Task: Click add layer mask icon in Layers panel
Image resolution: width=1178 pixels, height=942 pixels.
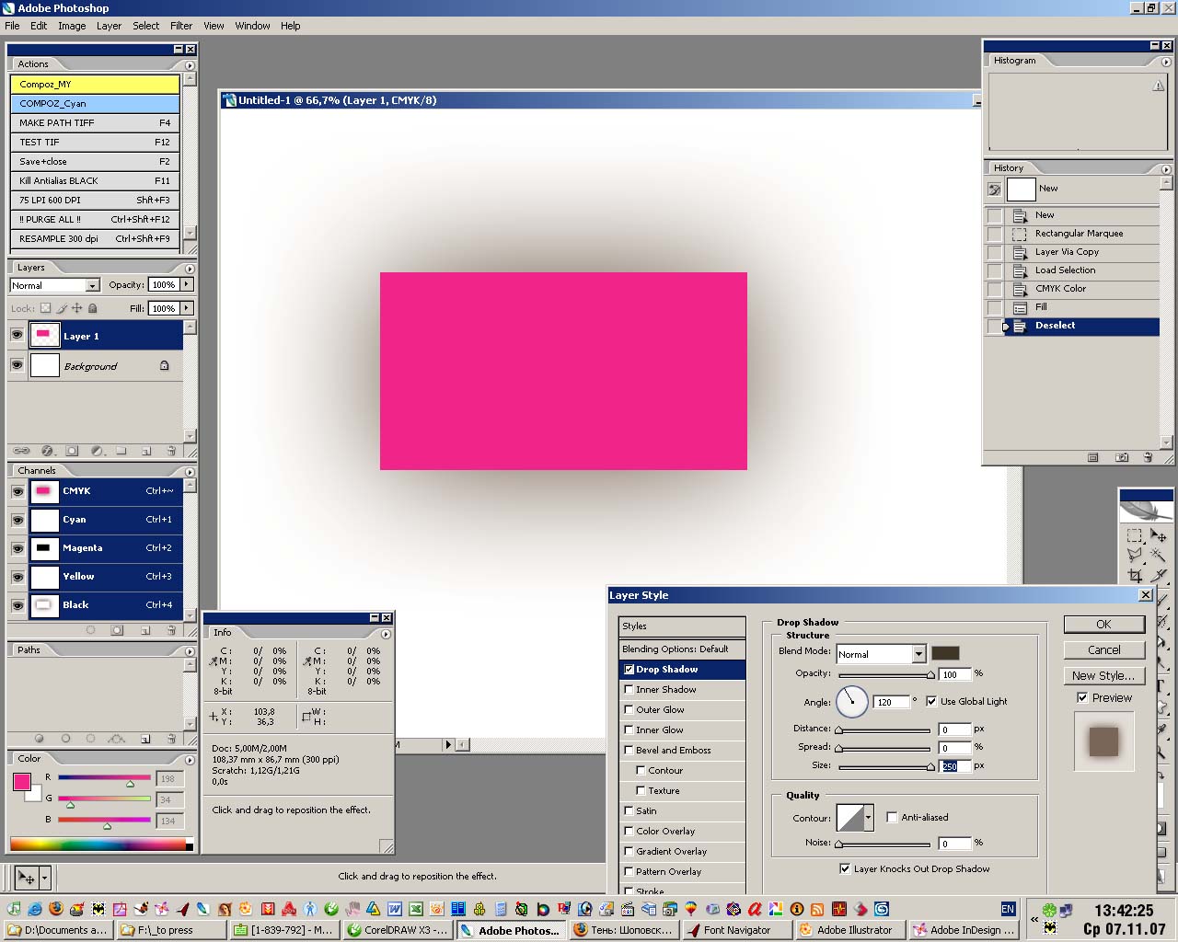Action: (x=72, y=451)
